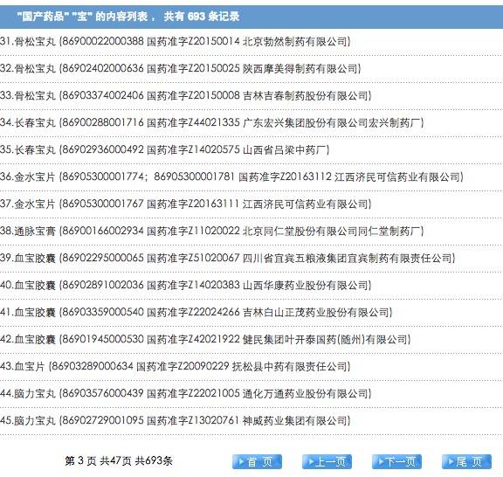Open entry 45 脑力宝丸 神威药业集团

176,420
